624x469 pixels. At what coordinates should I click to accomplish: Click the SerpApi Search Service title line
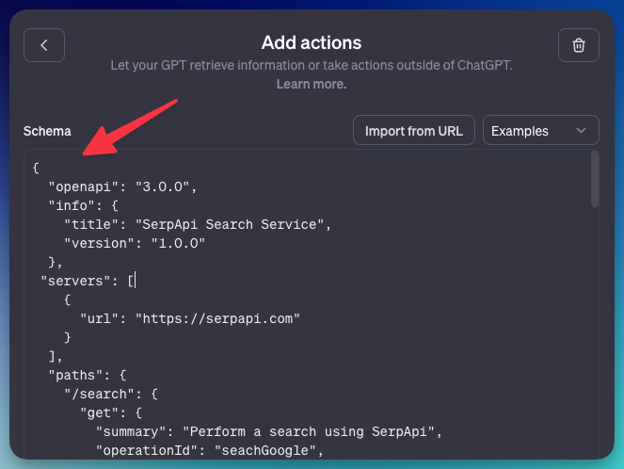point(198,224)
